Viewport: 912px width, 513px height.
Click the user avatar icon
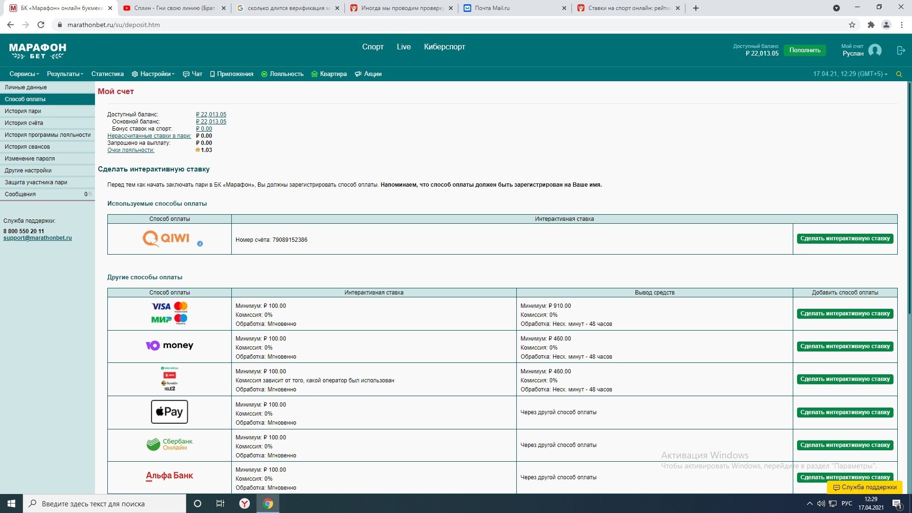click(874, 50)
